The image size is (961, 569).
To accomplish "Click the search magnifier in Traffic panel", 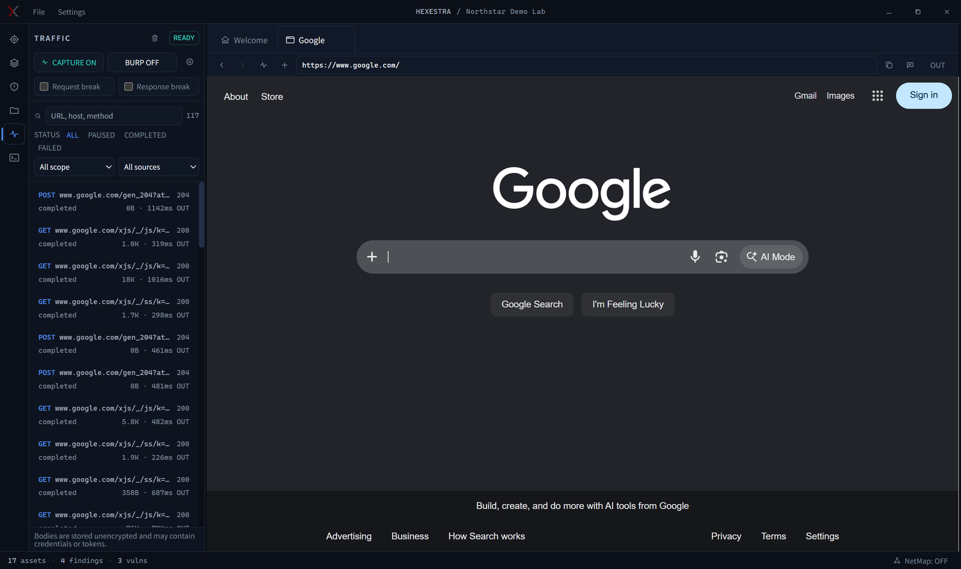I will tap(38, 116).
